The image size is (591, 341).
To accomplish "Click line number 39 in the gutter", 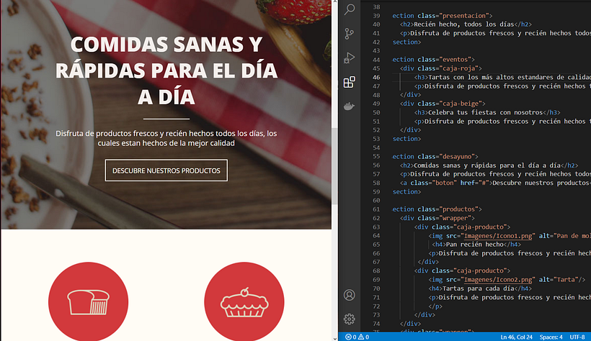I will (x=376, y=15).
